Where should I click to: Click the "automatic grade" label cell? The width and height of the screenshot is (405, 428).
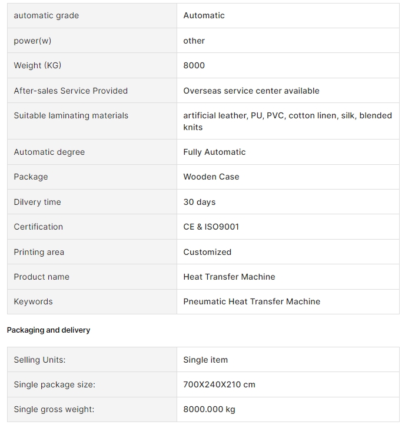[46, 16]
